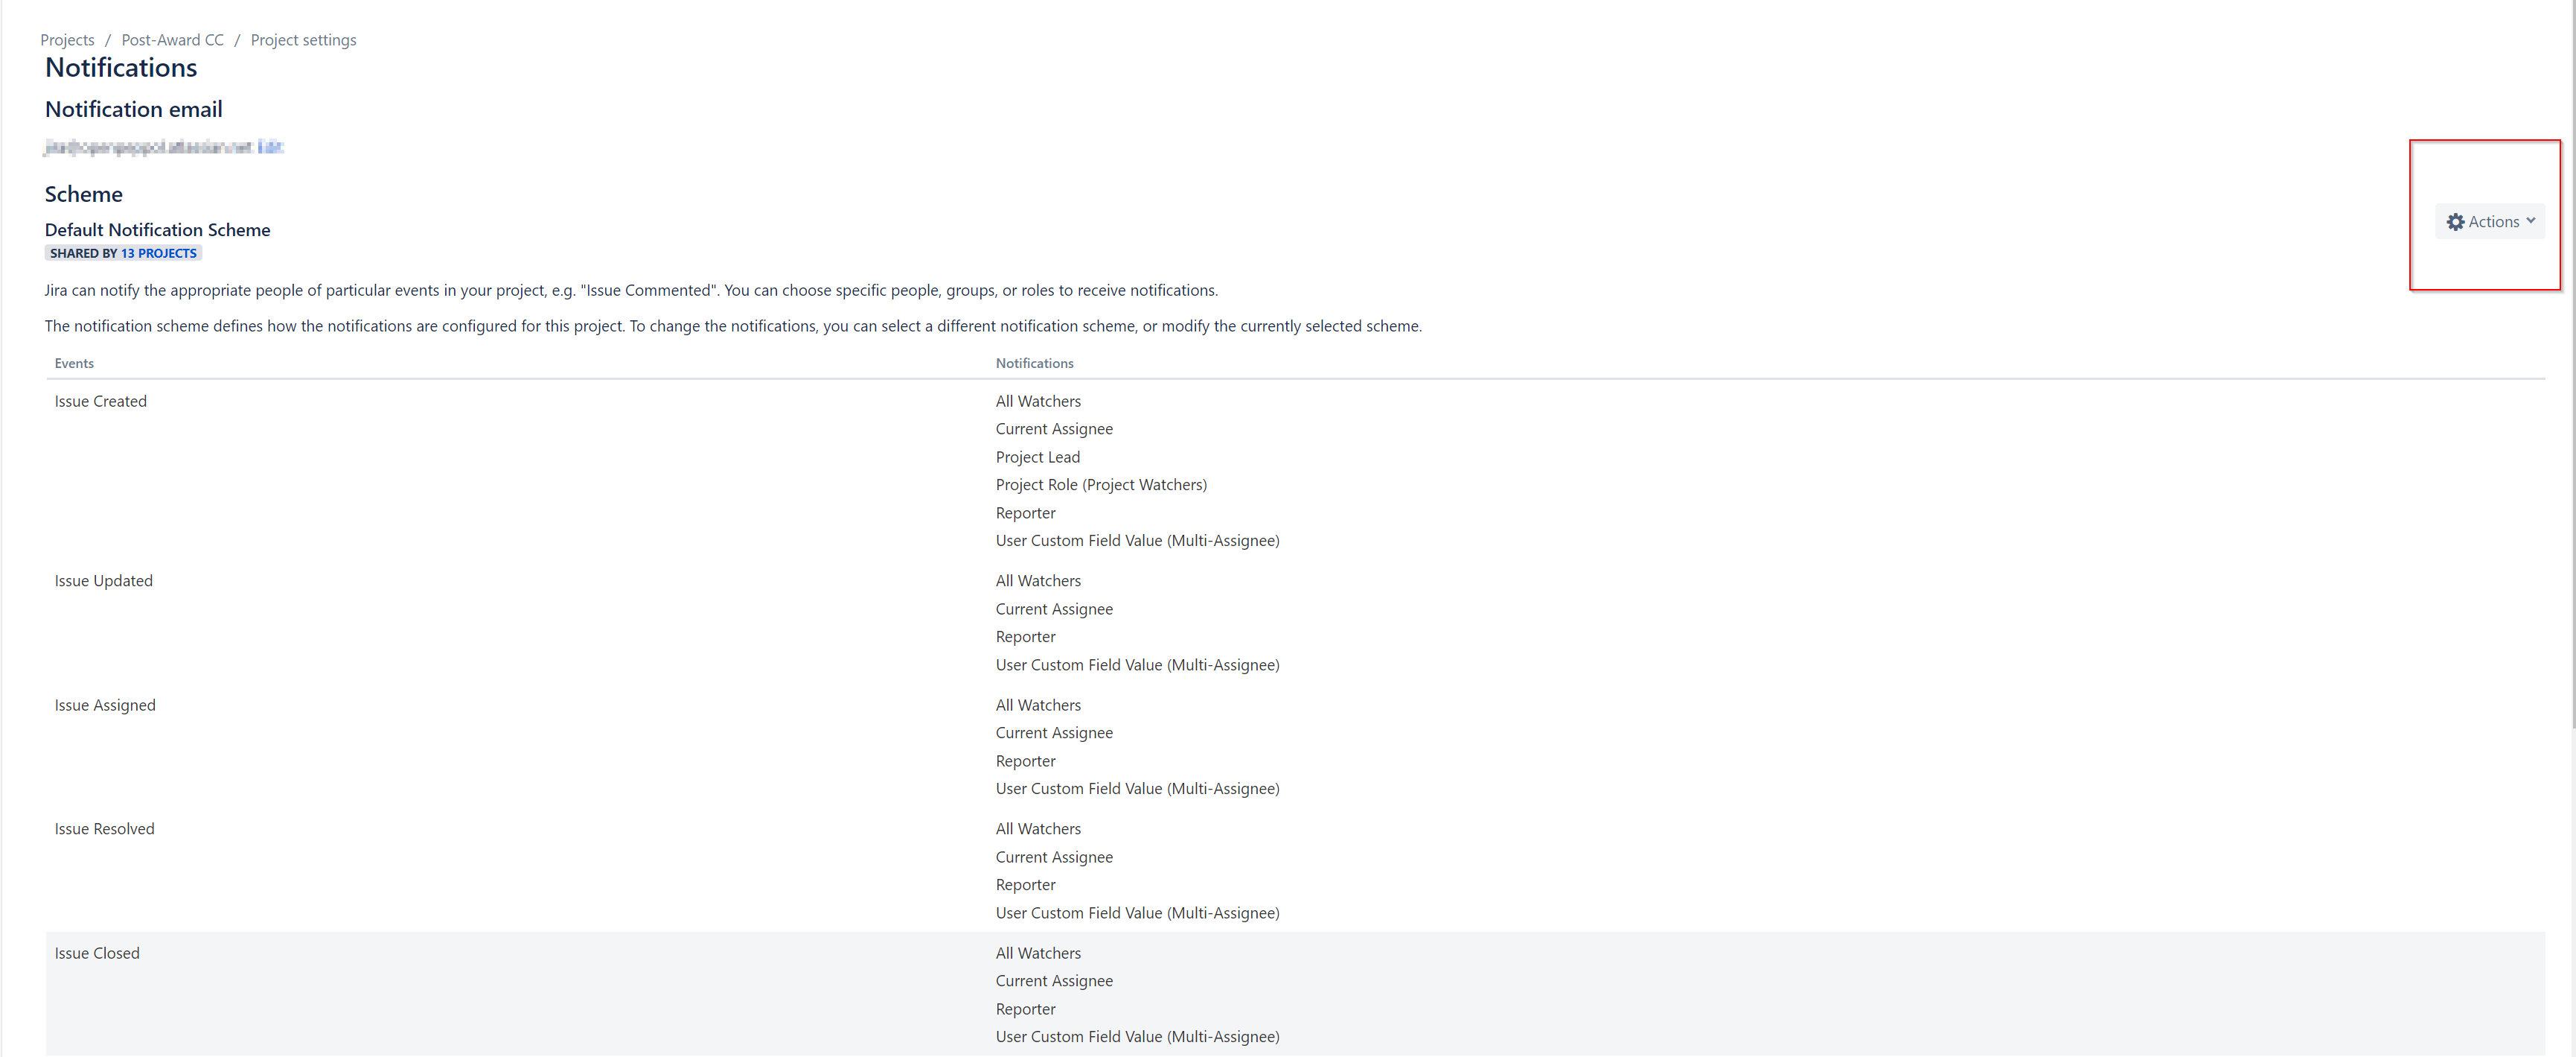Click Multi-Assignee field value under Issue Assigned

1137,789
